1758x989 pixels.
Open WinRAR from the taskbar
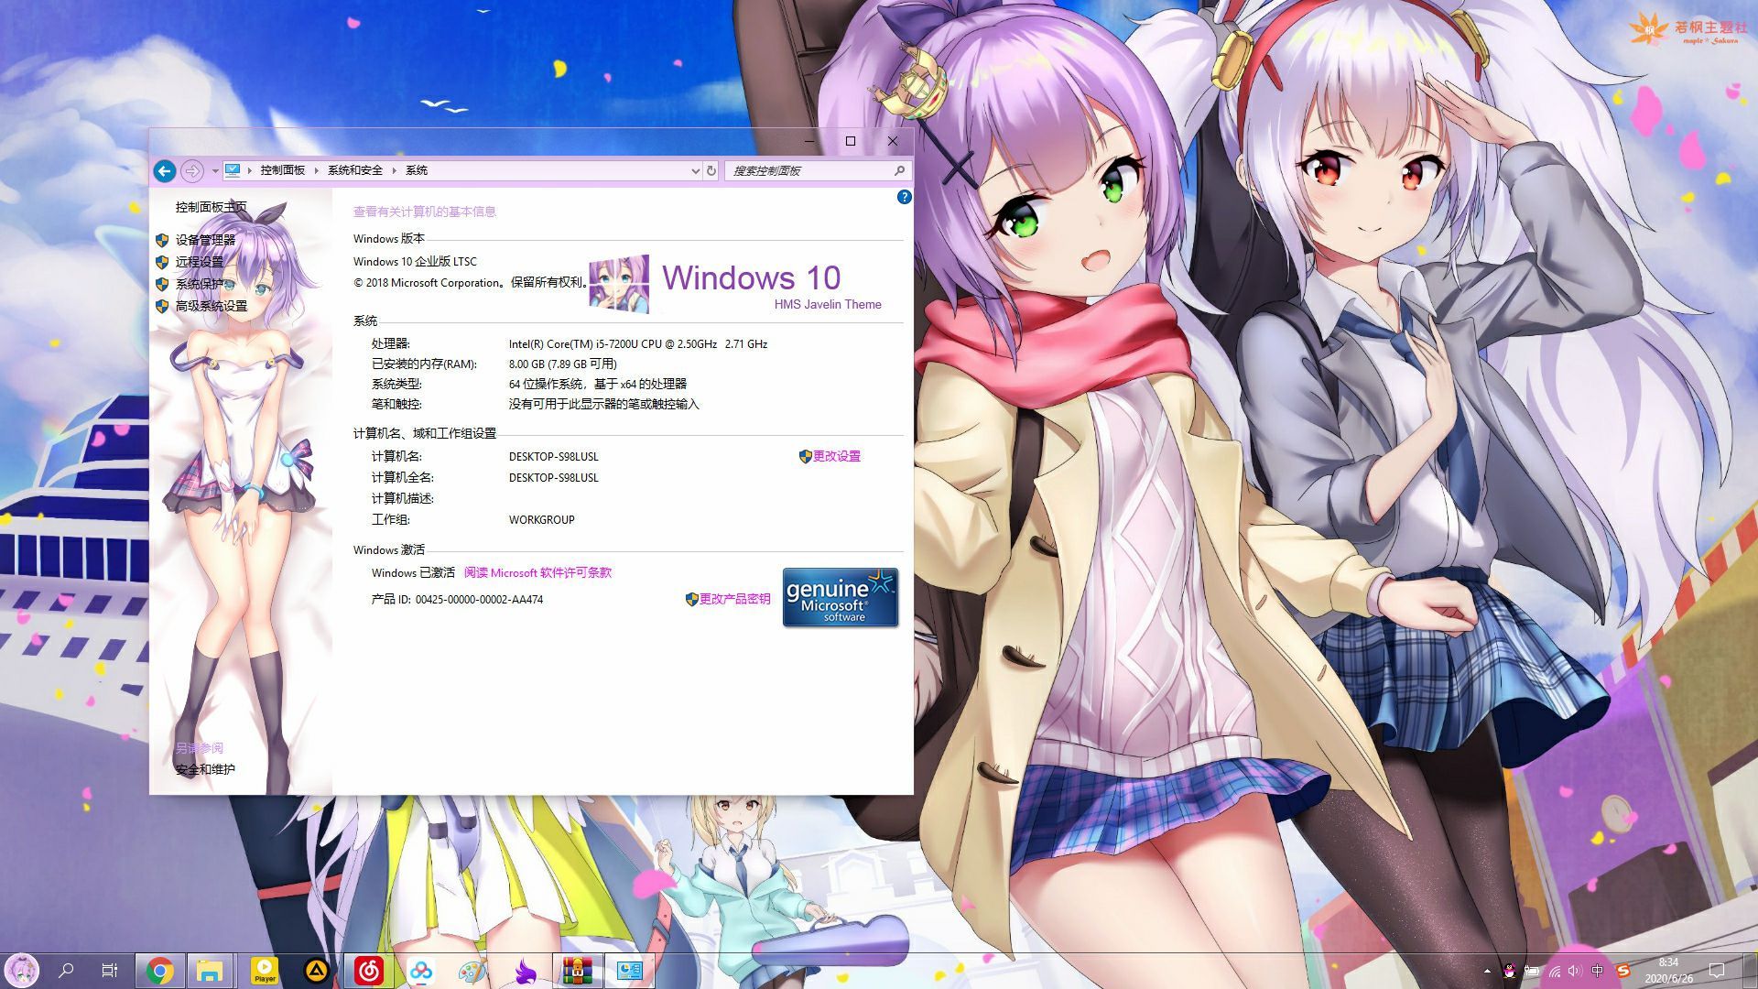(578, 971)
